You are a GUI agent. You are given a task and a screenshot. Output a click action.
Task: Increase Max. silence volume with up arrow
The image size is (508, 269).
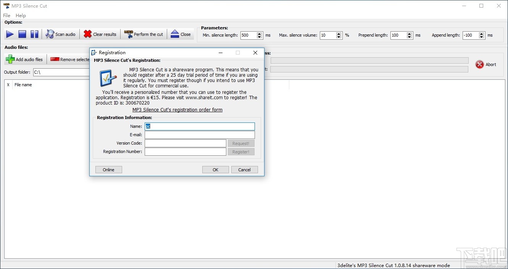[x=339, y=33]
